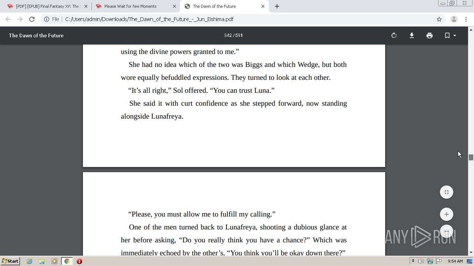Open File Explorer from taskbar

[x=42, y=261]
